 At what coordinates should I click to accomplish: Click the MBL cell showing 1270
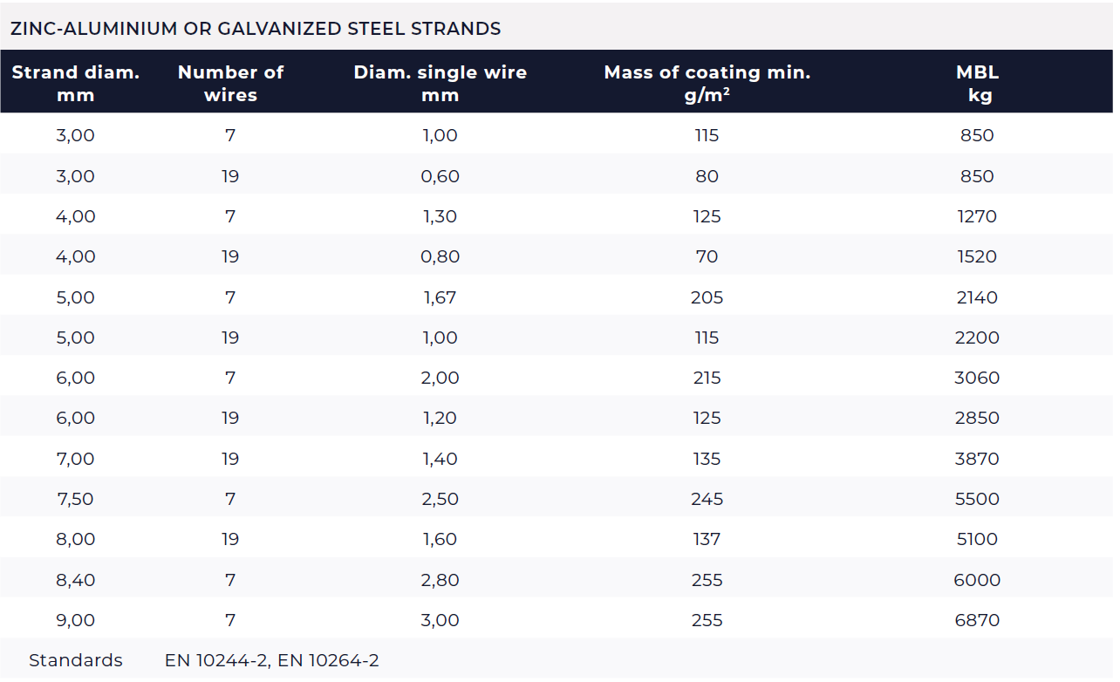(977, 216)
